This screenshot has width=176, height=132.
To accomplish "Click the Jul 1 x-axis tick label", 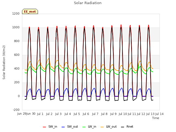I will click(x=40, y=114).
